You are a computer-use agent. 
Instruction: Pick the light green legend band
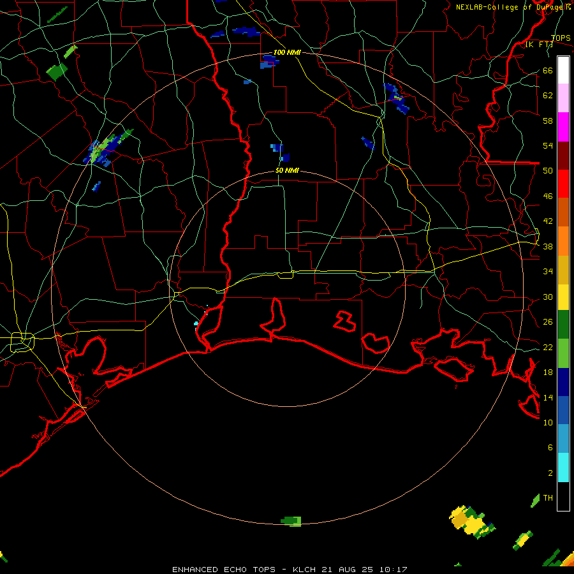tap(563, 353)
